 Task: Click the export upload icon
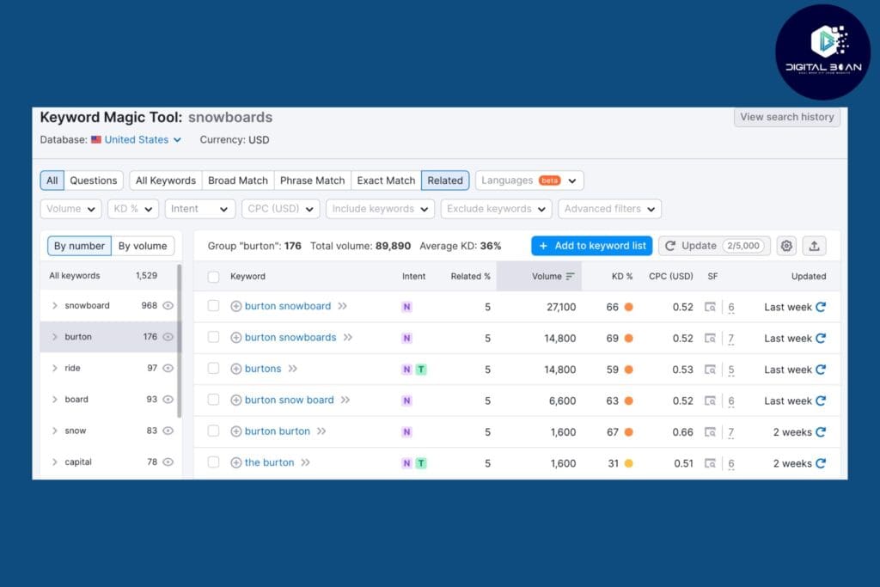(814, 246)
